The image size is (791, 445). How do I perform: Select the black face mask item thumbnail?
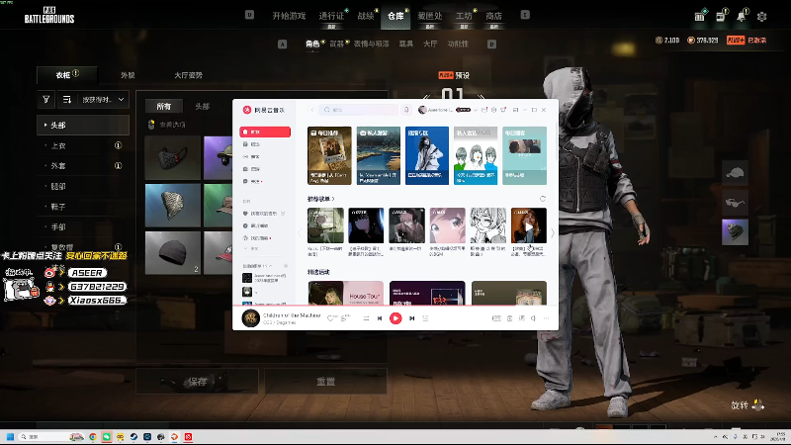172,158
